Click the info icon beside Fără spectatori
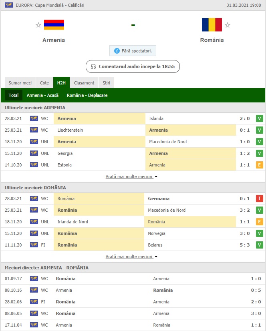Viewport: 266px width, 331px height. click(x=117, y=51)
